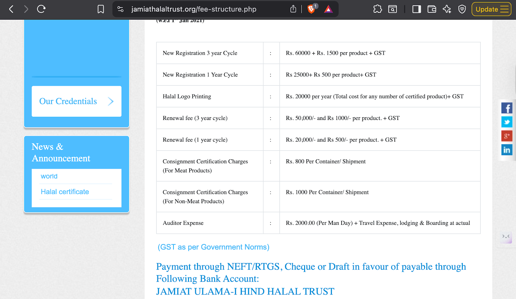Open the 'world' news link
516x299 pixels.
(49, 176)
